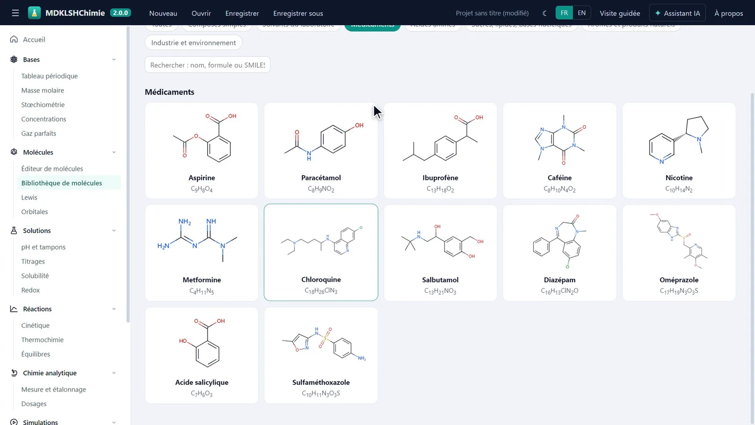Open the Nicotine molecule card

pos(679,151)
